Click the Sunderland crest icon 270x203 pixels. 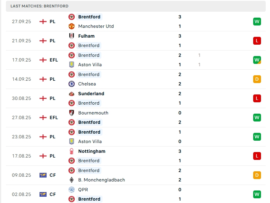72,94
